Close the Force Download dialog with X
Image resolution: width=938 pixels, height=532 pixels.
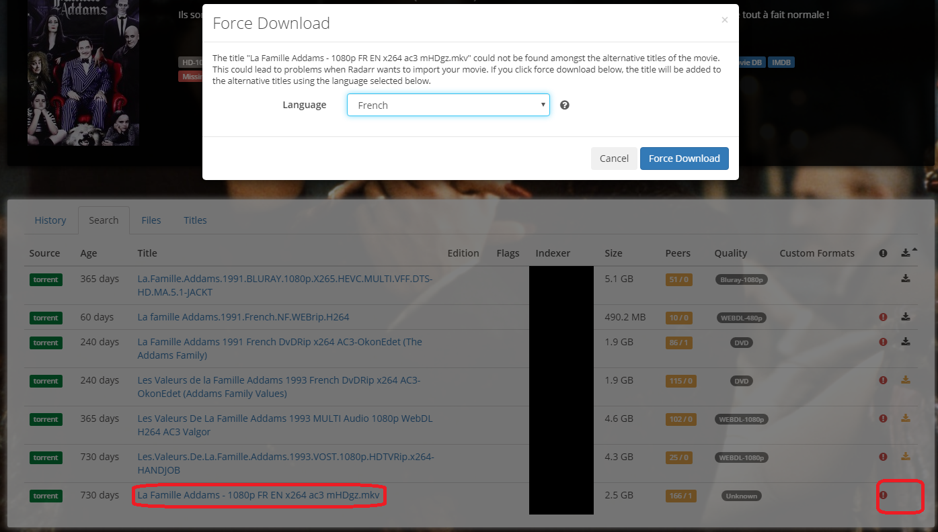[724, 20]
